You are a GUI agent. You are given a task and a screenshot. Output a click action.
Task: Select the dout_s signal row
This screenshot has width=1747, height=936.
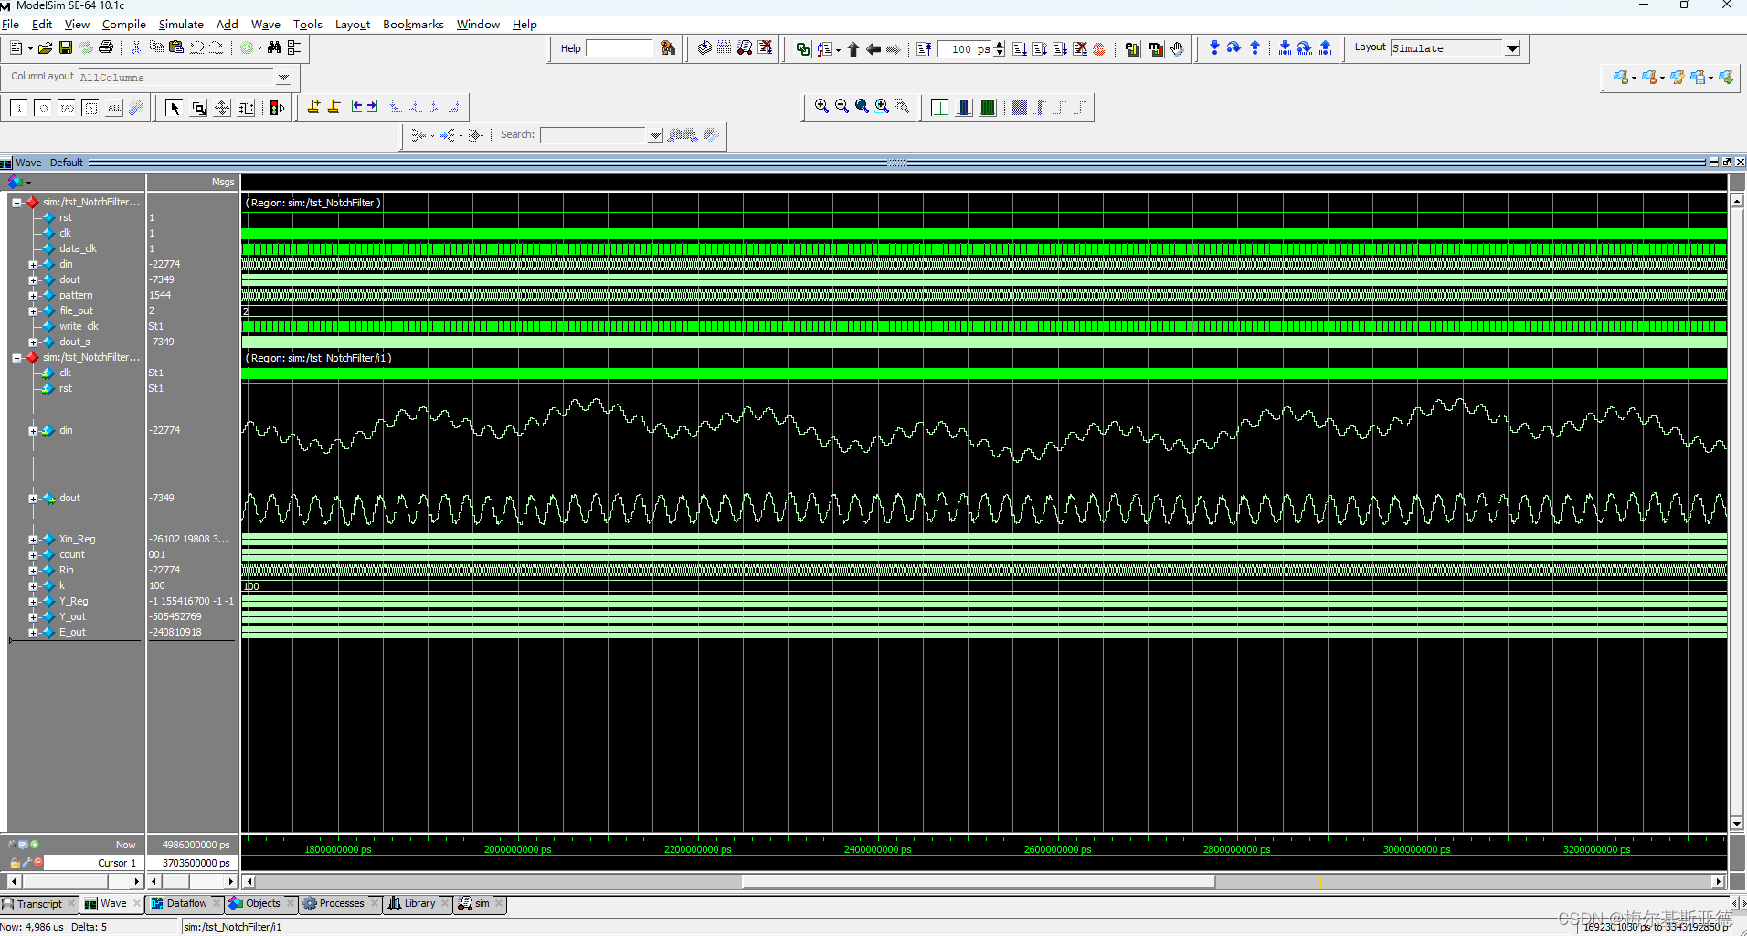pos(75,342)
